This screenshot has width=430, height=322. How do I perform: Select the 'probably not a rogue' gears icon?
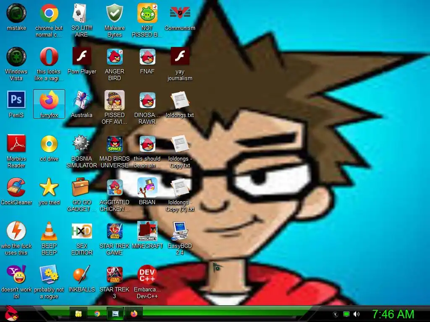[49, 274]
